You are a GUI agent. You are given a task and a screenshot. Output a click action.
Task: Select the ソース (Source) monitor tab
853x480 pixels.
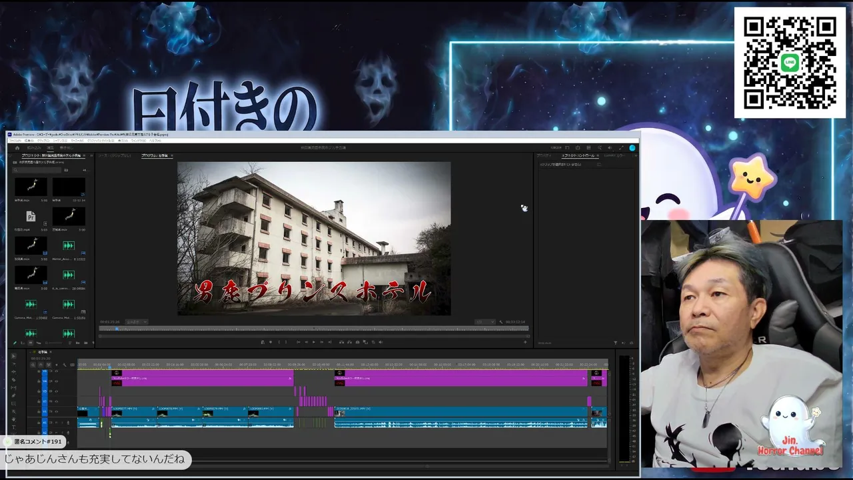(x=116, y=155)
